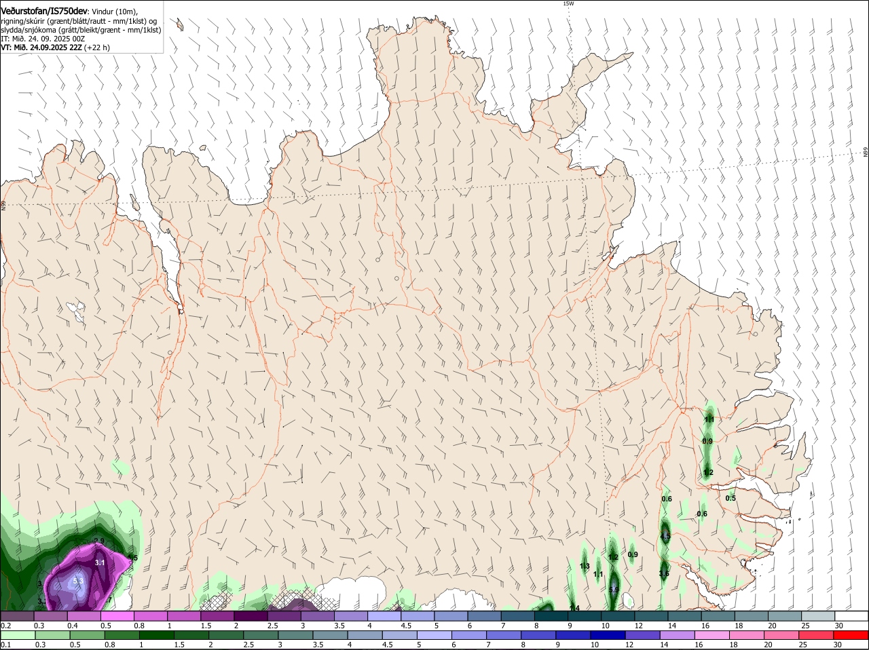
Task: Pick the lavender 5 rain legend swatch
Action: tap(434, 635)
